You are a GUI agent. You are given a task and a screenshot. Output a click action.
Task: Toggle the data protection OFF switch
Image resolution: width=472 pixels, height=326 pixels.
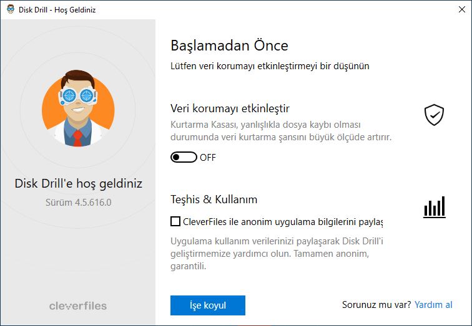pos(184,157)
